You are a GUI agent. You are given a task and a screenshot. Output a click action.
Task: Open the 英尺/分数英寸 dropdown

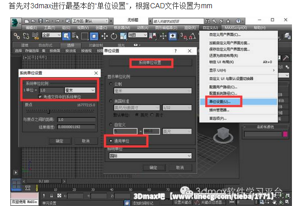click(x=137, y=108)
